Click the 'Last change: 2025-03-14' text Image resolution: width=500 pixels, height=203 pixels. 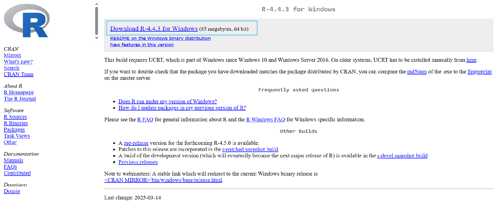(x=133, y=197)
